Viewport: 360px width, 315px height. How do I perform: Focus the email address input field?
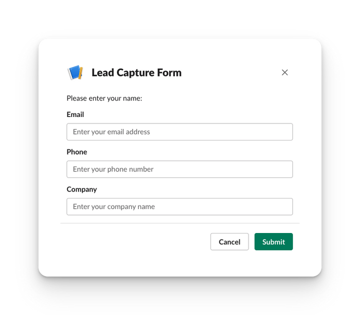click(179, 132)
